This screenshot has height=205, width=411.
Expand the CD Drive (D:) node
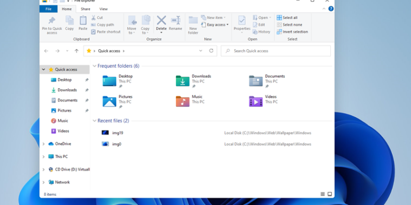[43, 169]
